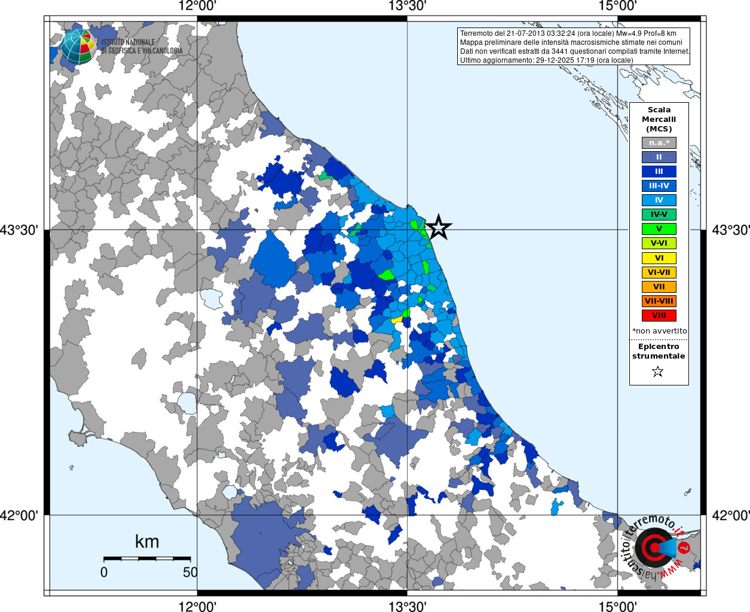Click the INGV globe logo
Image resolution: width=750 pixels, height=612 pixels.
[78, 47]
